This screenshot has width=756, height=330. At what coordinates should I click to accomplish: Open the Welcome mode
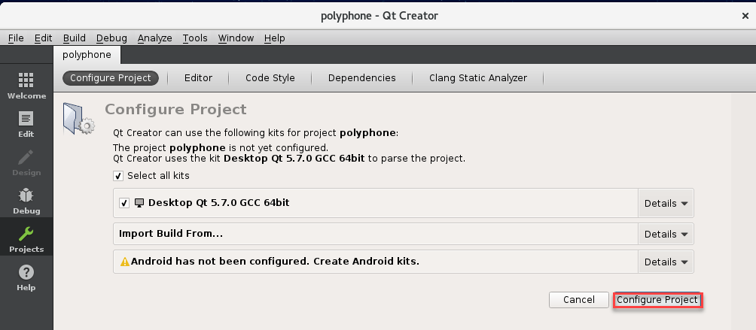26,86
